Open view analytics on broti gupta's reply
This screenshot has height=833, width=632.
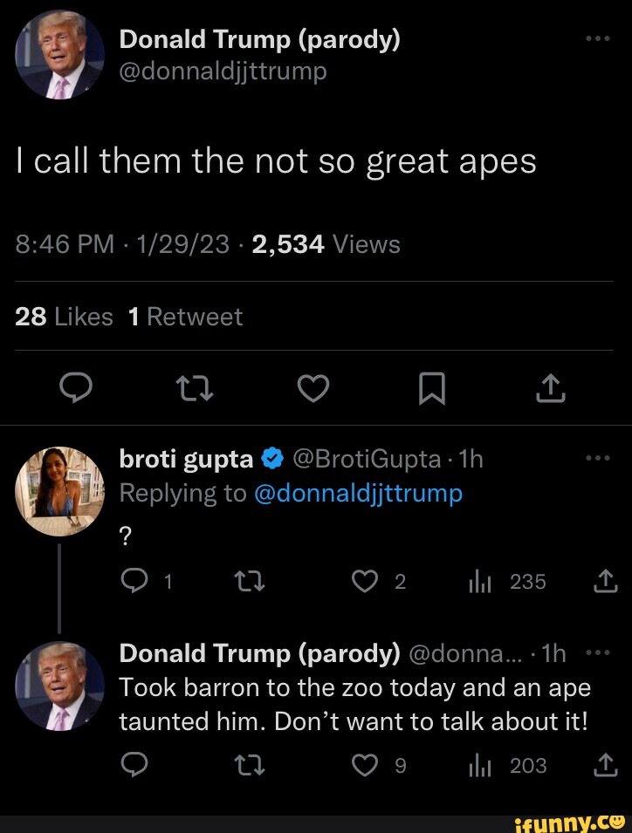pos(479,581)
